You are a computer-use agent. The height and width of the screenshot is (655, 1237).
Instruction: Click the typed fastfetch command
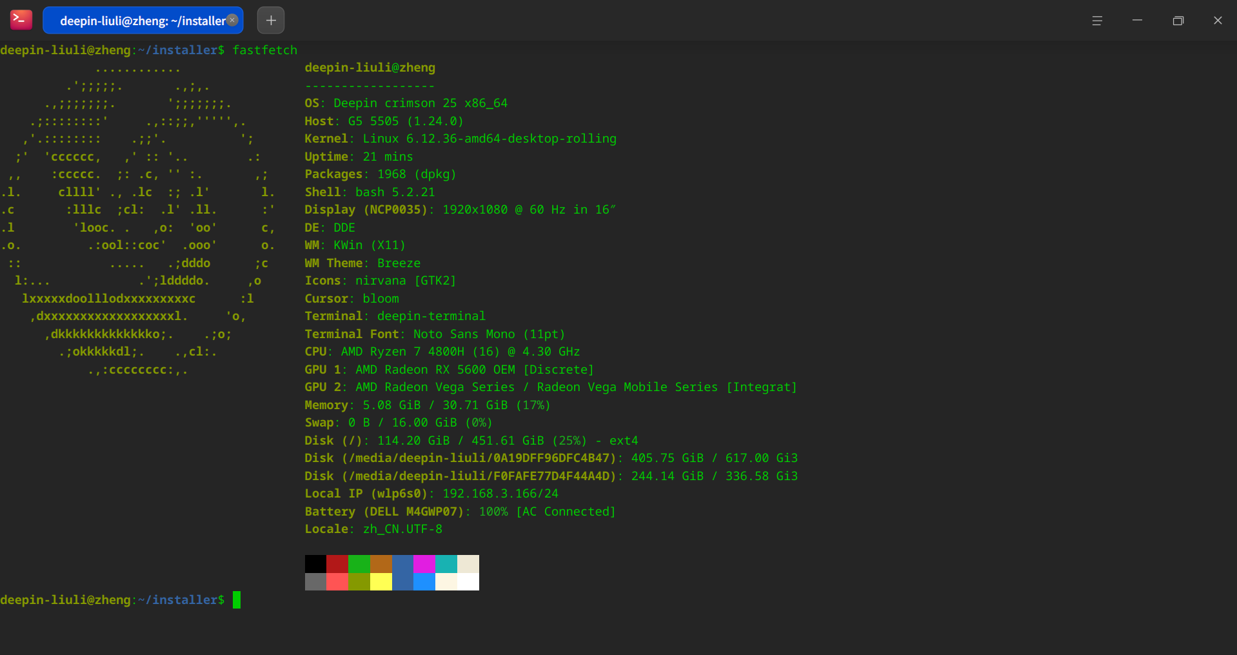tap(265, 50)
